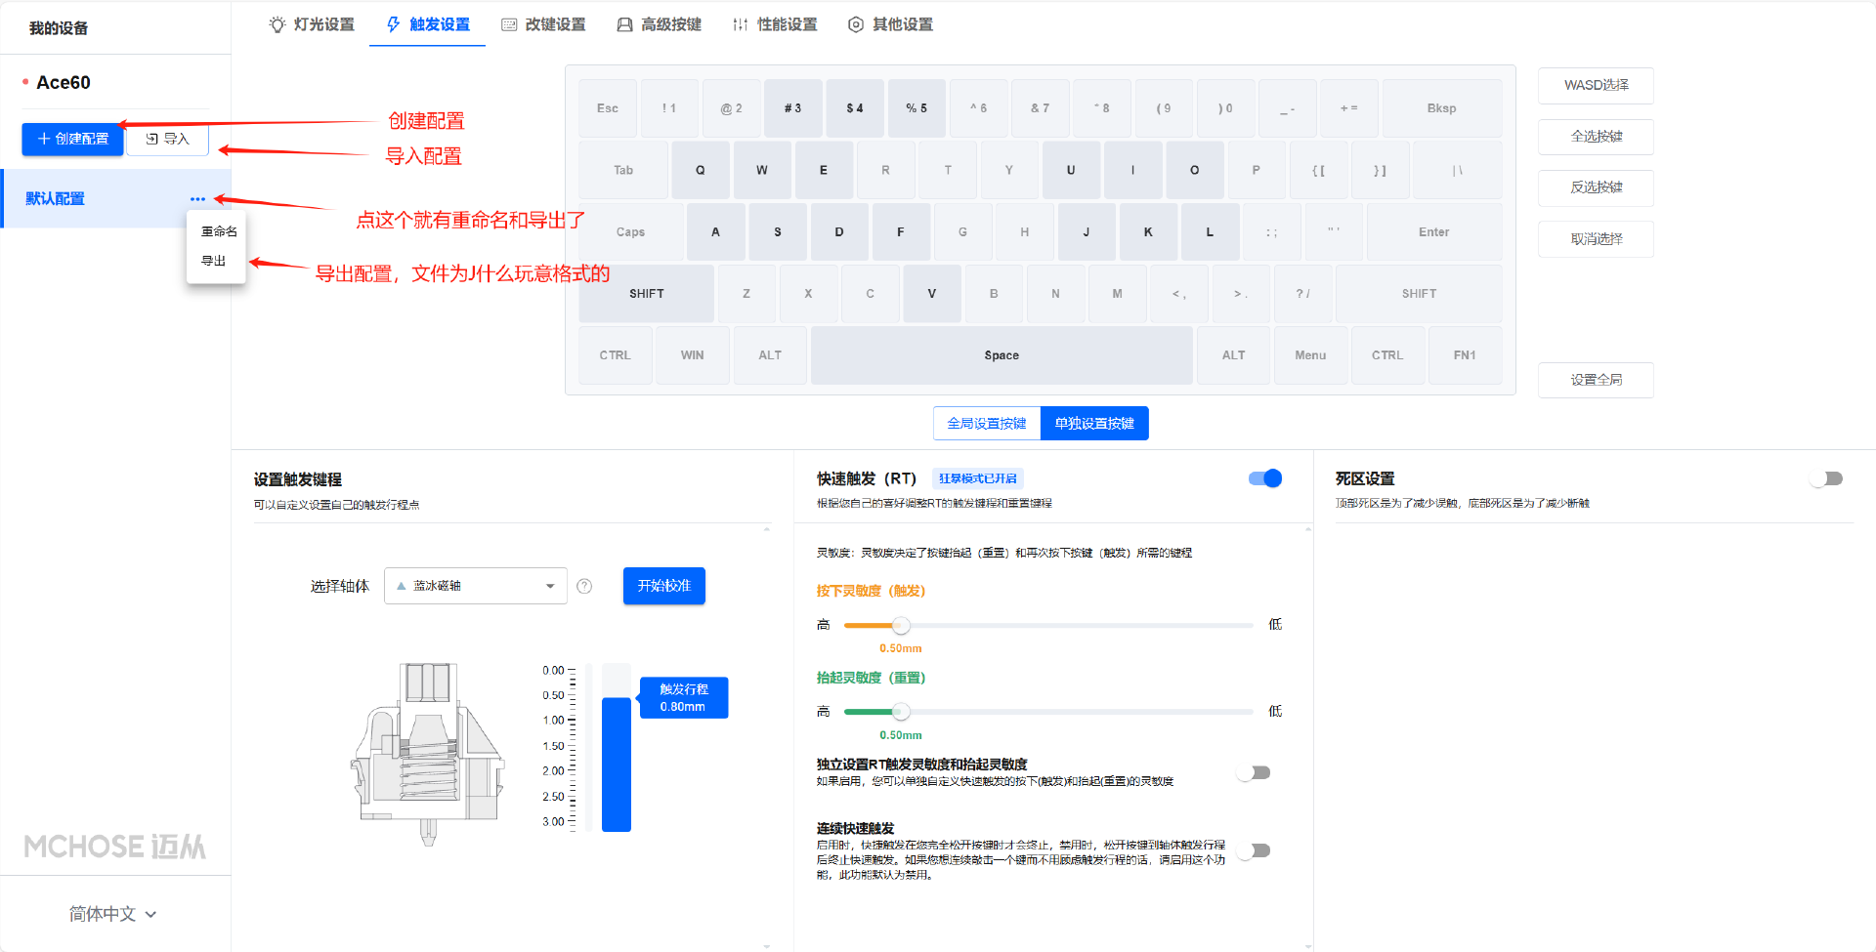Click the Ace60 device name
This screenshot has height=952, width=1876.
[64, 83]
